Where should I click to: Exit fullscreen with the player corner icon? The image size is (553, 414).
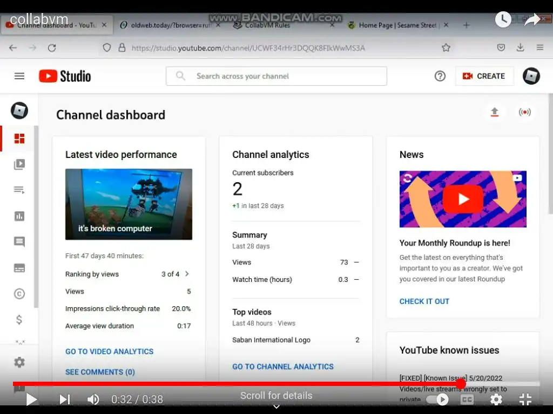(x=525, y=399)
